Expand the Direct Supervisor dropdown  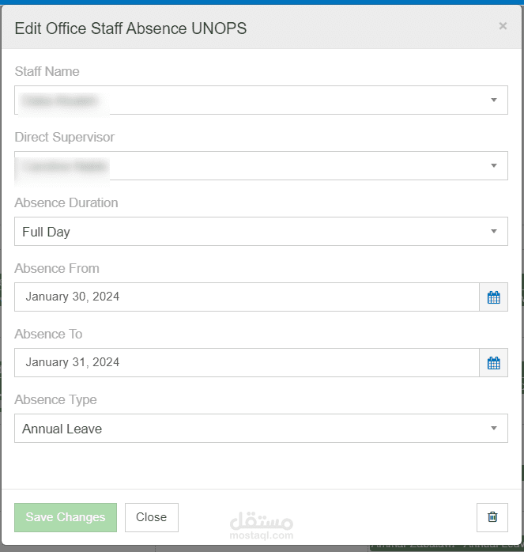(261, 166)
